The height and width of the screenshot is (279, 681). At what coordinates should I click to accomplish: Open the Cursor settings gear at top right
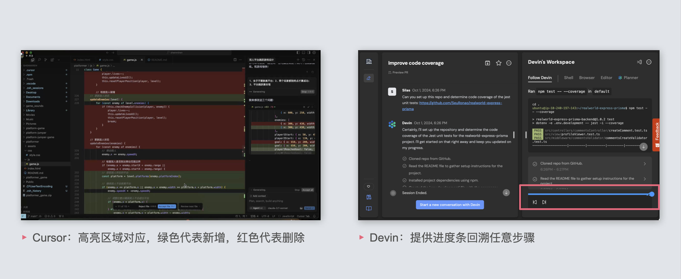314,52
